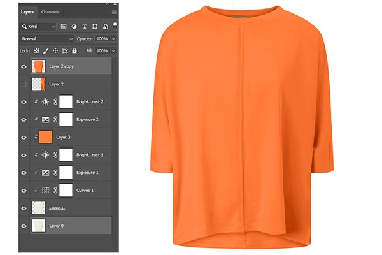Prevent auto-nesting artboard lock icon

click(x=65, y=50)
